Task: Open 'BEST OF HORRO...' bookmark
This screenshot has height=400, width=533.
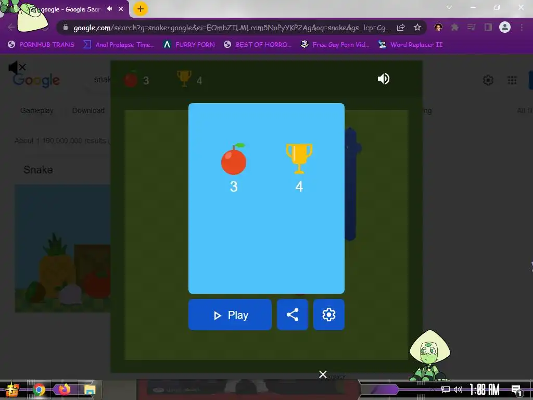Action: [258, 45]
